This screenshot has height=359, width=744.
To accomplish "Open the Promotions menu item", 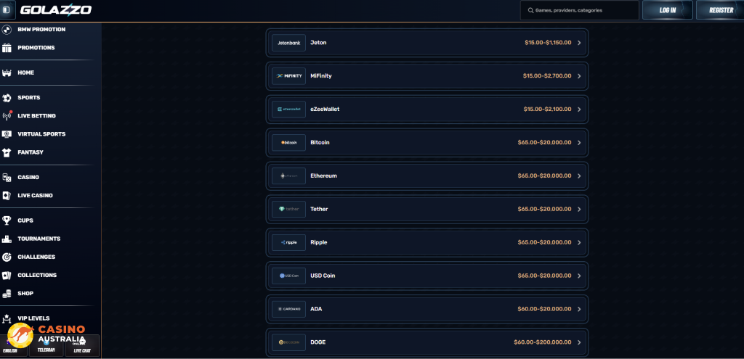I will pos(36,48).
